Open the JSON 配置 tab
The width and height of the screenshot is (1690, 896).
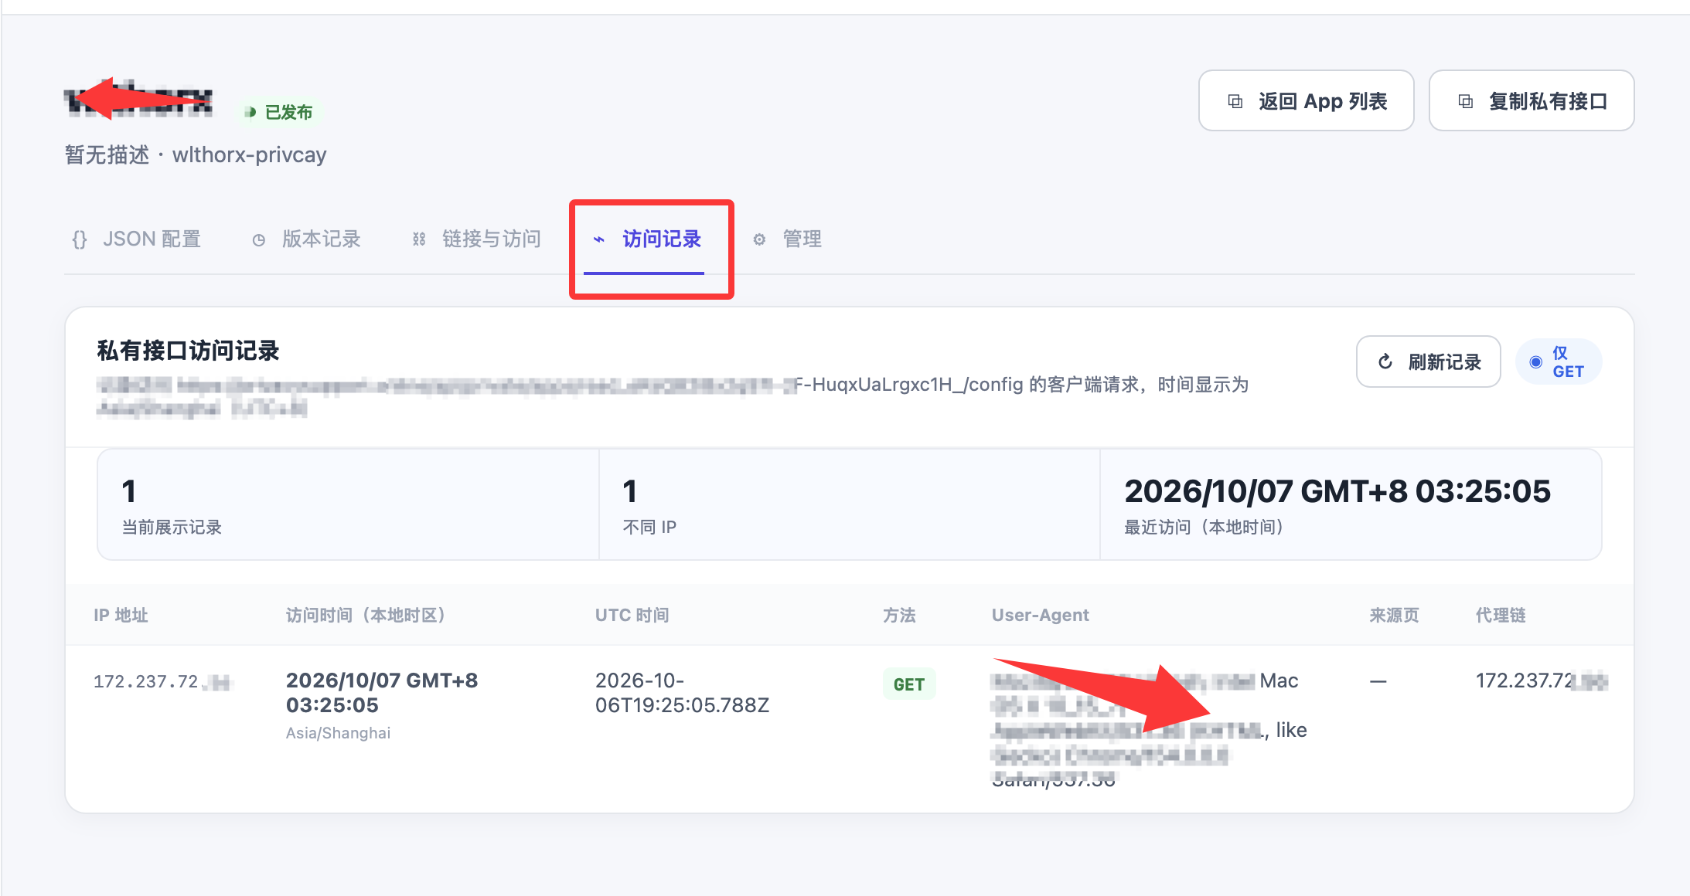coord(137,239)
